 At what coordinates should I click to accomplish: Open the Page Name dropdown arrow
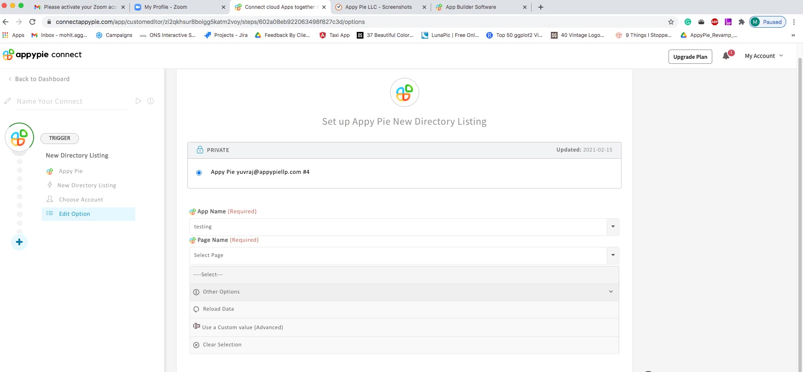(613, 255)
